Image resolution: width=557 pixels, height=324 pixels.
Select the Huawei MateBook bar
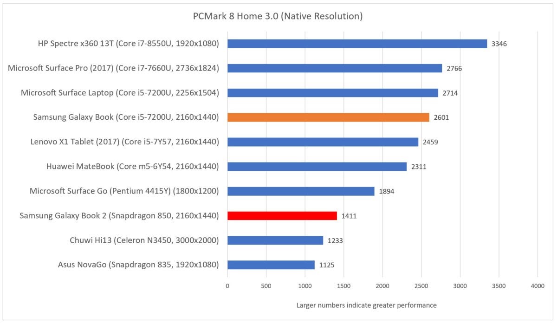coord(317,167)
